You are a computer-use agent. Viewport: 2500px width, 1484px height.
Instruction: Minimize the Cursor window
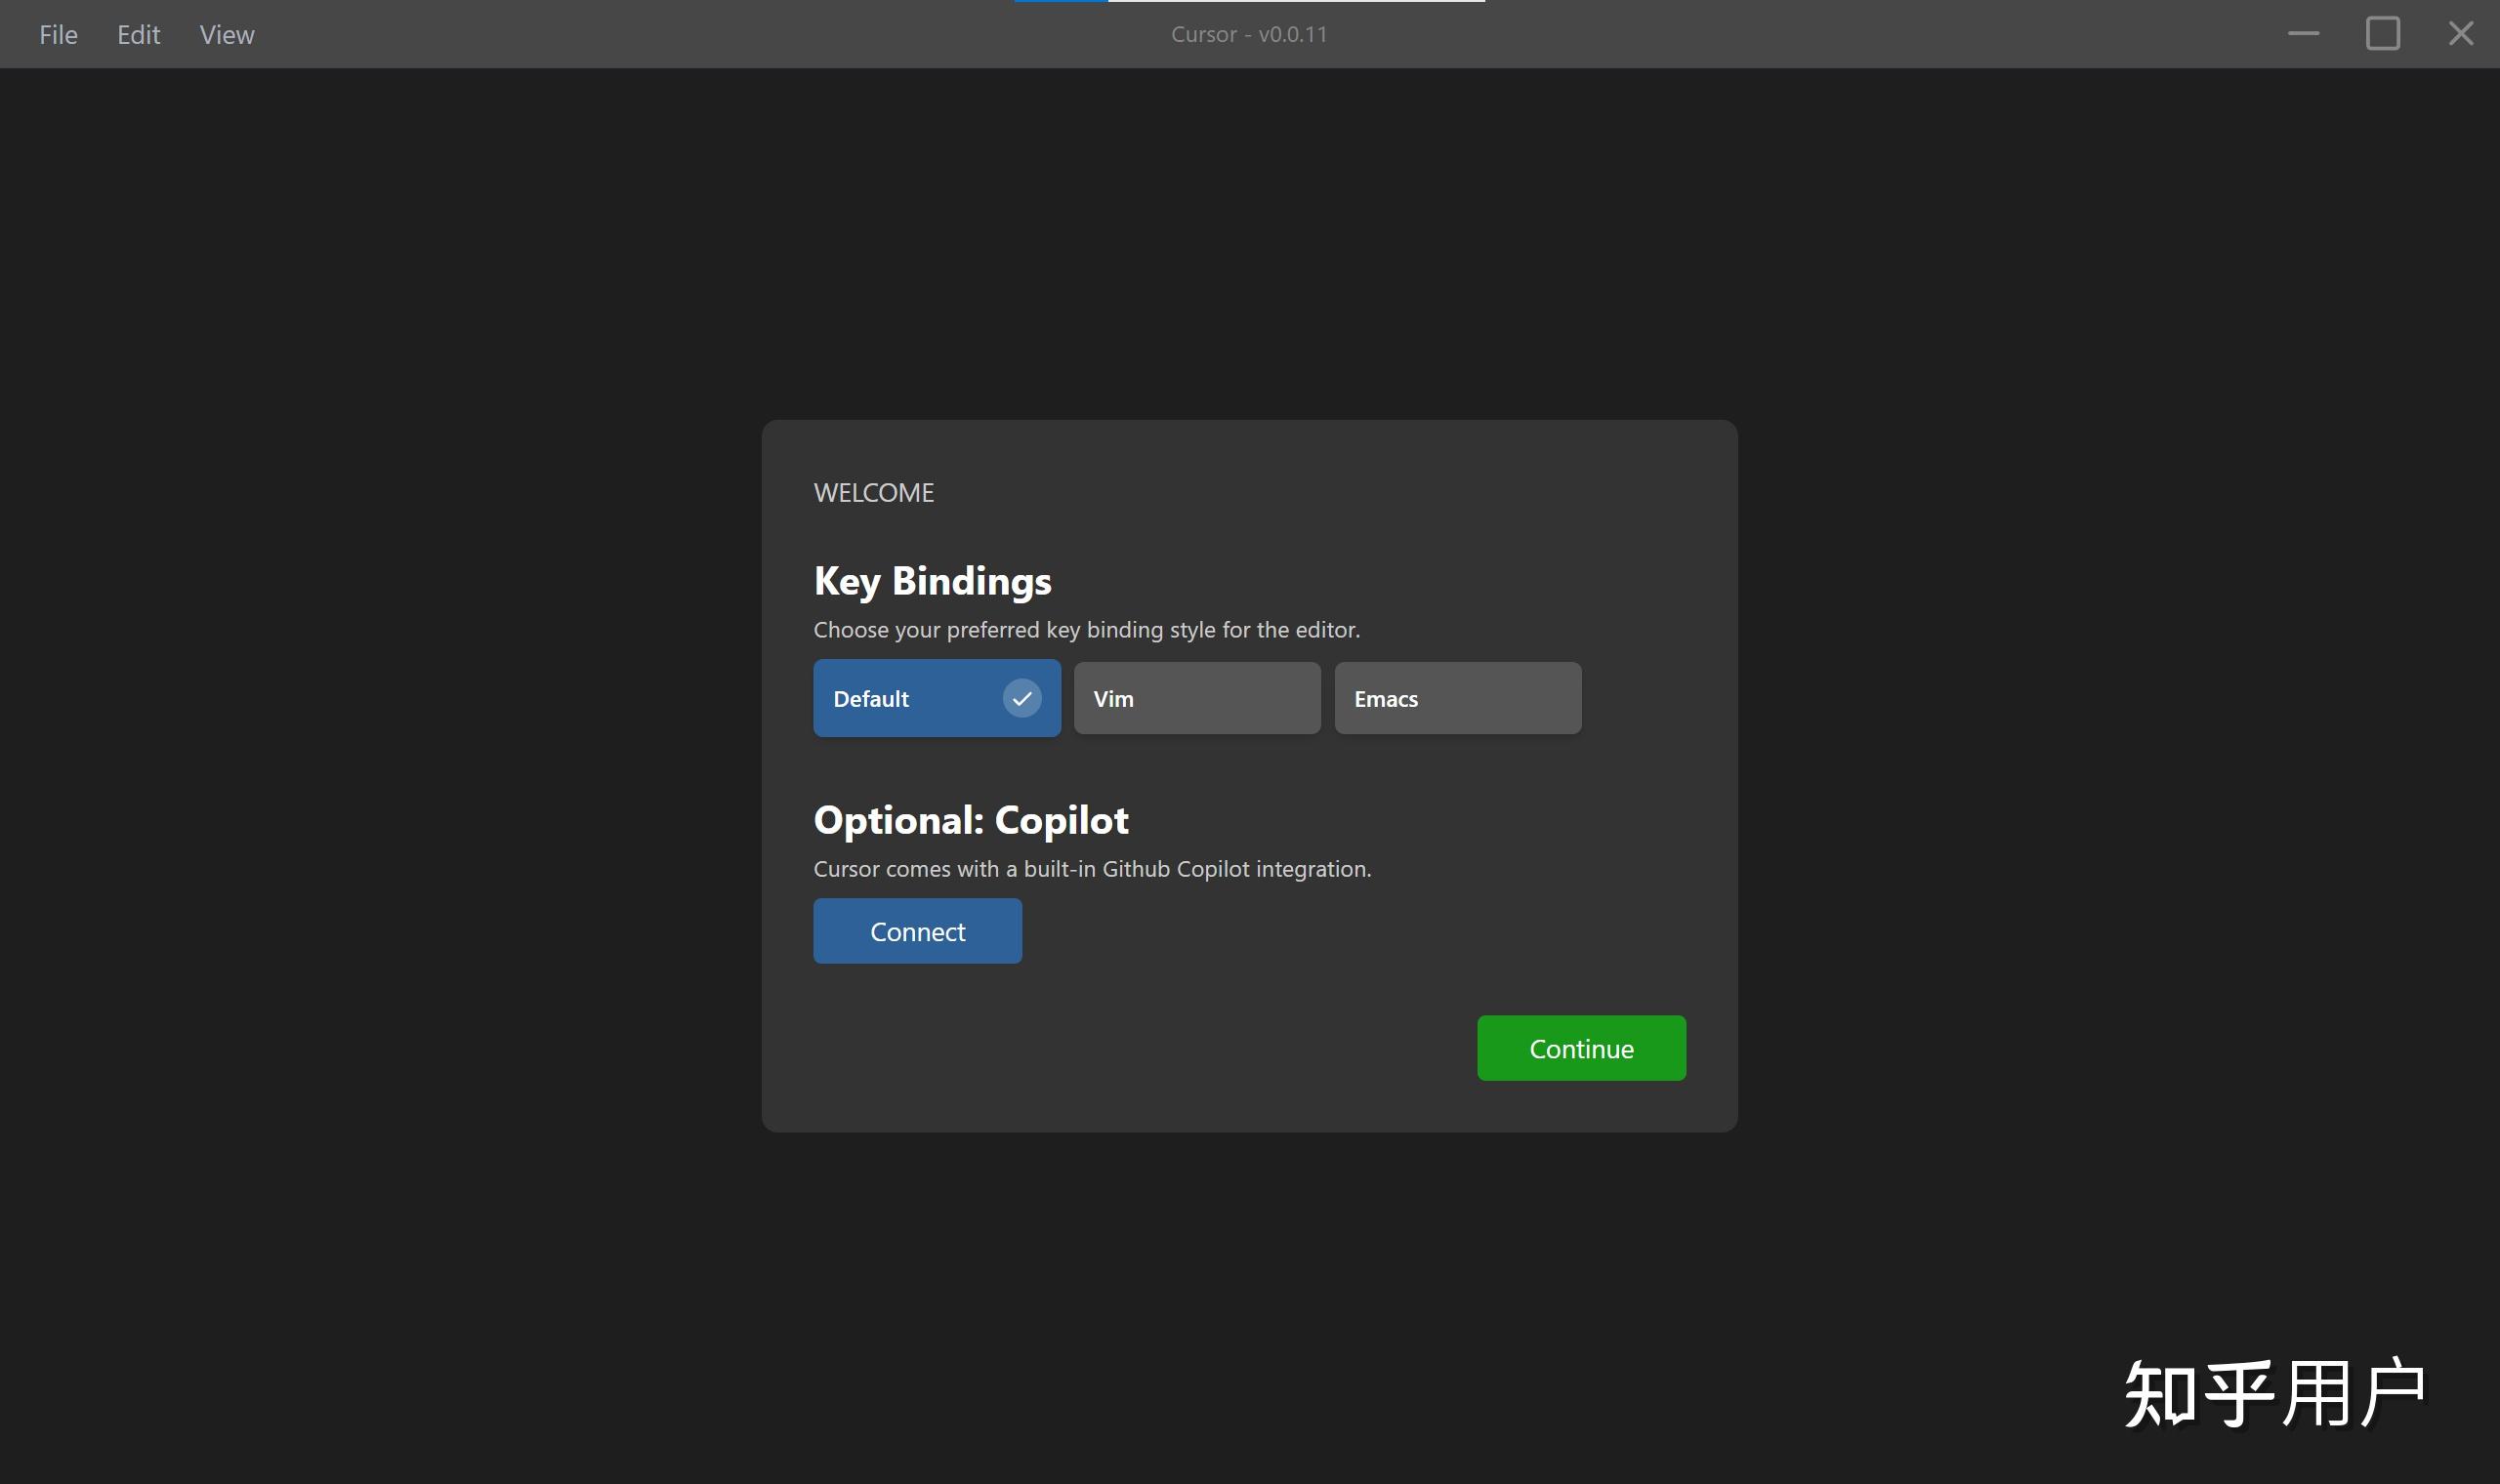tap(2304, 34)
